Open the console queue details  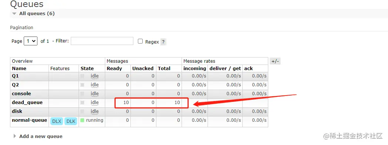(21, 94)
